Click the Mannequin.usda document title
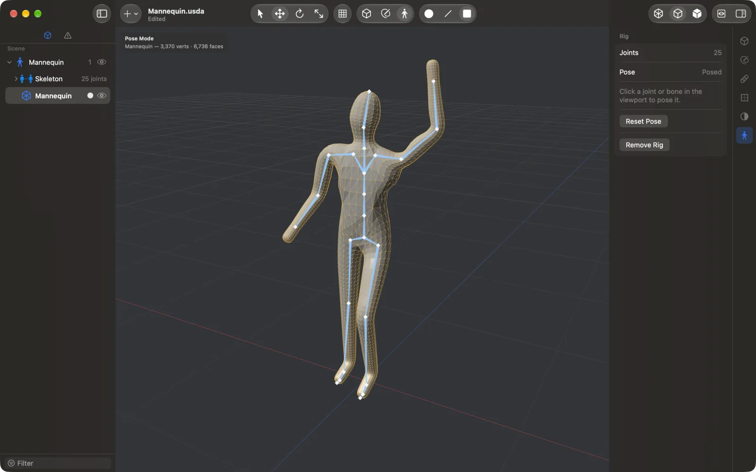 176,11
